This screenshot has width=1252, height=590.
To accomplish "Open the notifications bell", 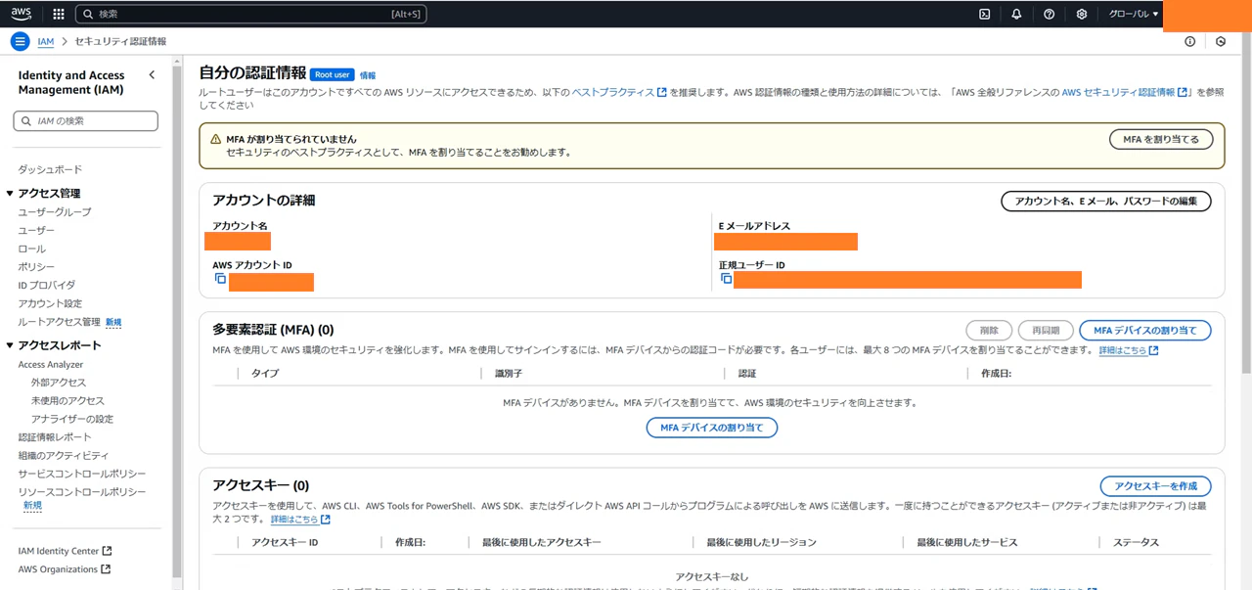I will pos(1016,15).
